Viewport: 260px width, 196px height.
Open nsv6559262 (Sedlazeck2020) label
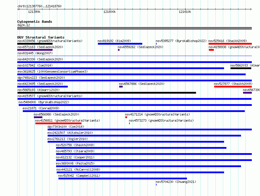(141, 47)
